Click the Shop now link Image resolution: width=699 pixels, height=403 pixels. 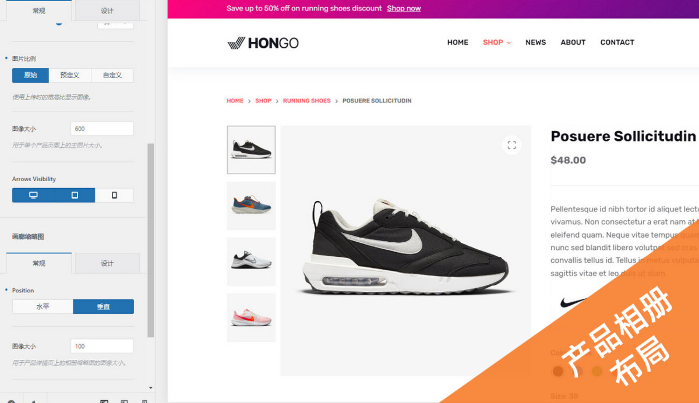coord(404,9)
